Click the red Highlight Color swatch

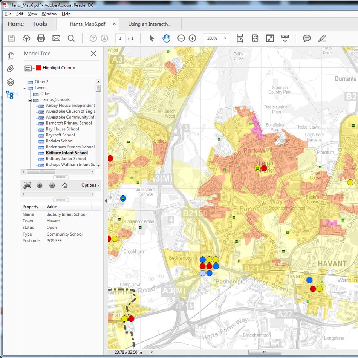coord(38,68)
